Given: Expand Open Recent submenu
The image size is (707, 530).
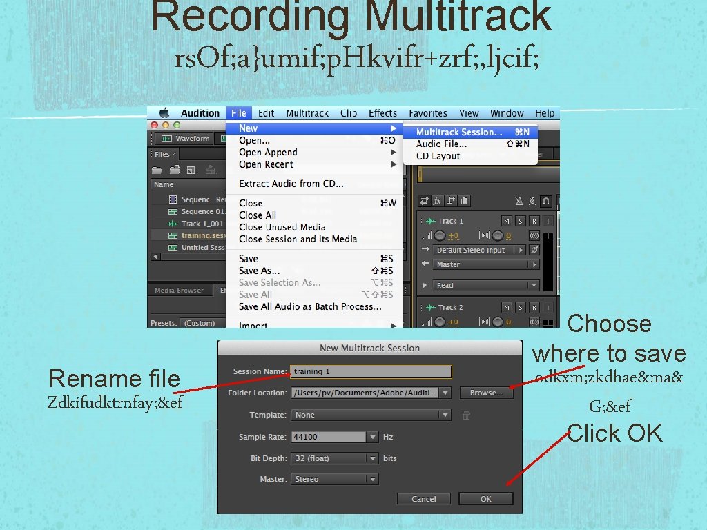Looking at the screenshot, I should click(x=314, y=164).
